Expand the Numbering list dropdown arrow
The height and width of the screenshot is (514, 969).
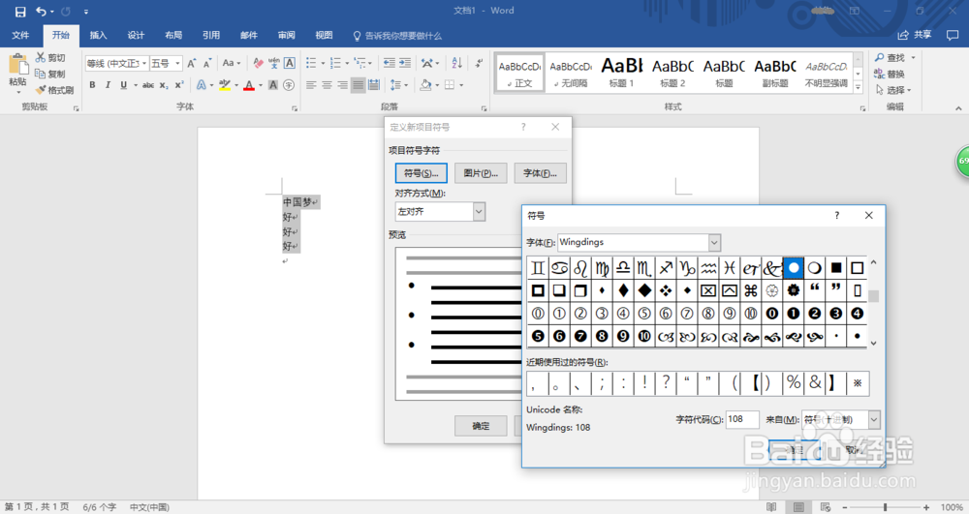347,63
